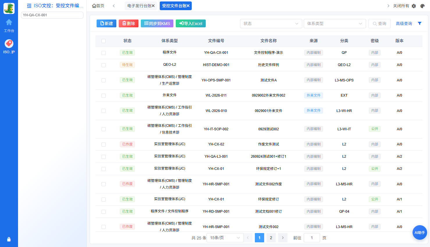Select the checkbox for YH-OPS-SMP-001
The image size is (430, 247).
tap(104, 80)
